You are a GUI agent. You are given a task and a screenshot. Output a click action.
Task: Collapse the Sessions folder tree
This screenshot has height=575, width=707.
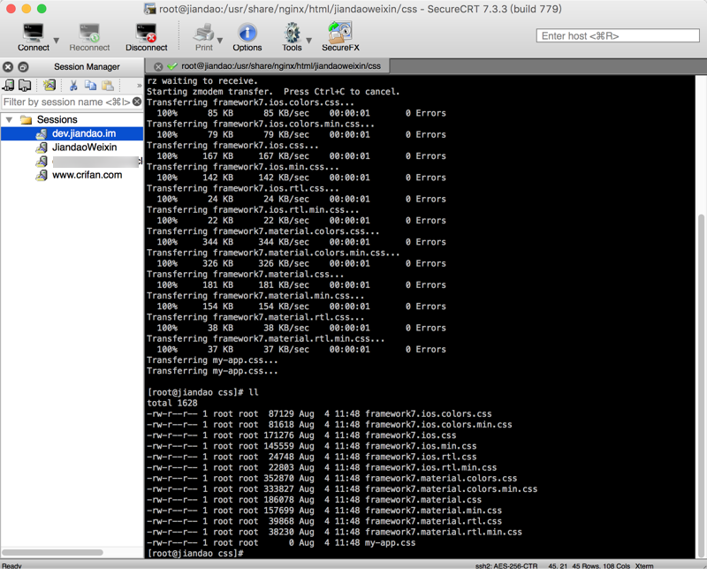tap(9, 120)
